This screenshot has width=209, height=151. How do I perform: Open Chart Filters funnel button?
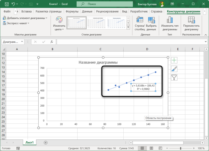(174, 77)
